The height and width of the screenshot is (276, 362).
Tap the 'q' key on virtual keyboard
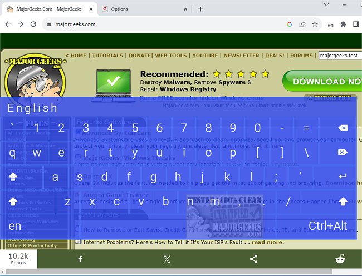[12, 152]
